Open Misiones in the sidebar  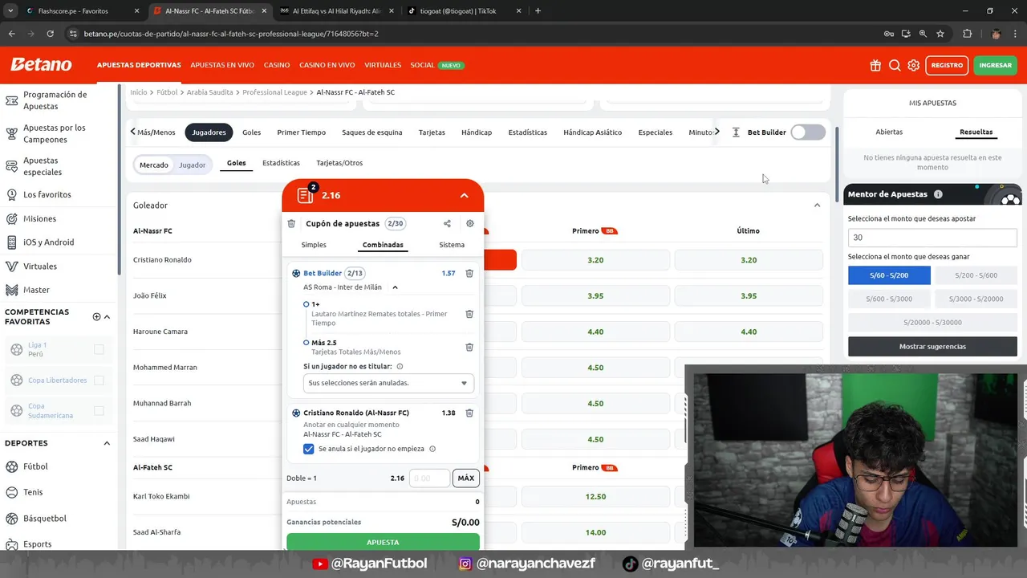point(39,218)
